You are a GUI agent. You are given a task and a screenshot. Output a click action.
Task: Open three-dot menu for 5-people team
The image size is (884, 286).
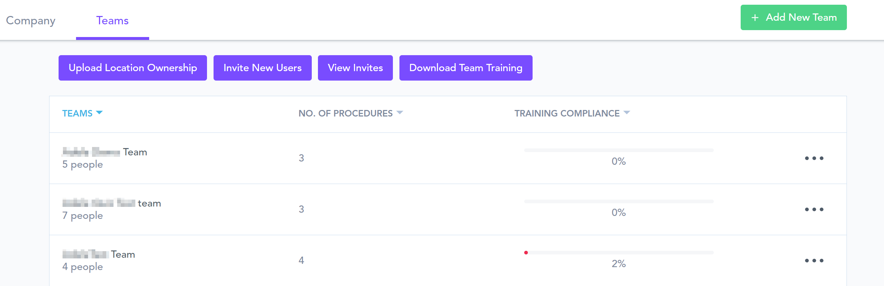pos(814,158)
